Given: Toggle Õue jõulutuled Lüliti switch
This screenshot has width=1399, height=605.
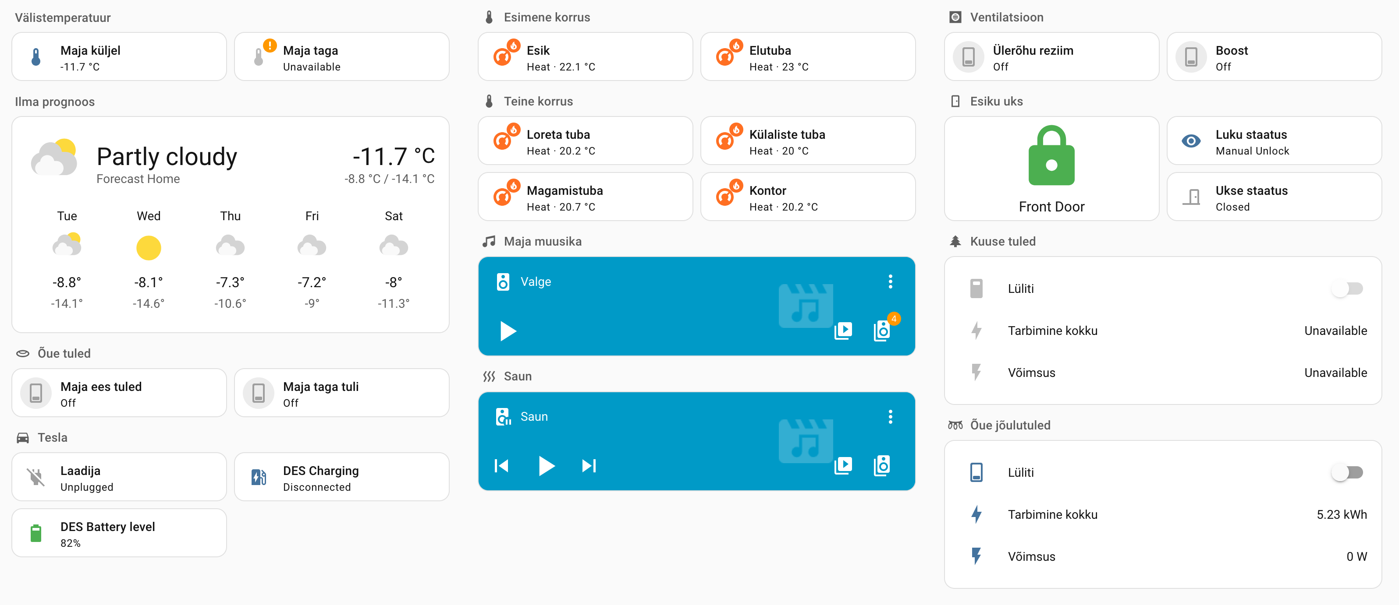Looking at the screenshot, I should [1346, 472].
